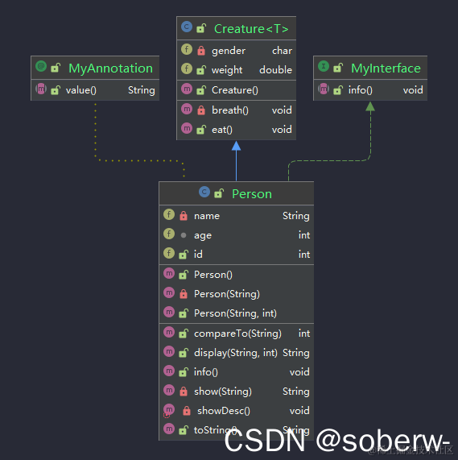The width and height of the screenshot is (458, 460).
Task: Select the gender field row
Action: click(237, 51)
